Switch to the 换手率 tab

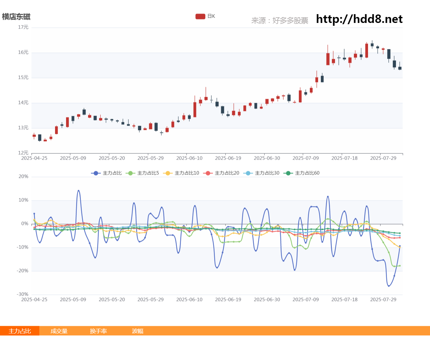(98, 331)
